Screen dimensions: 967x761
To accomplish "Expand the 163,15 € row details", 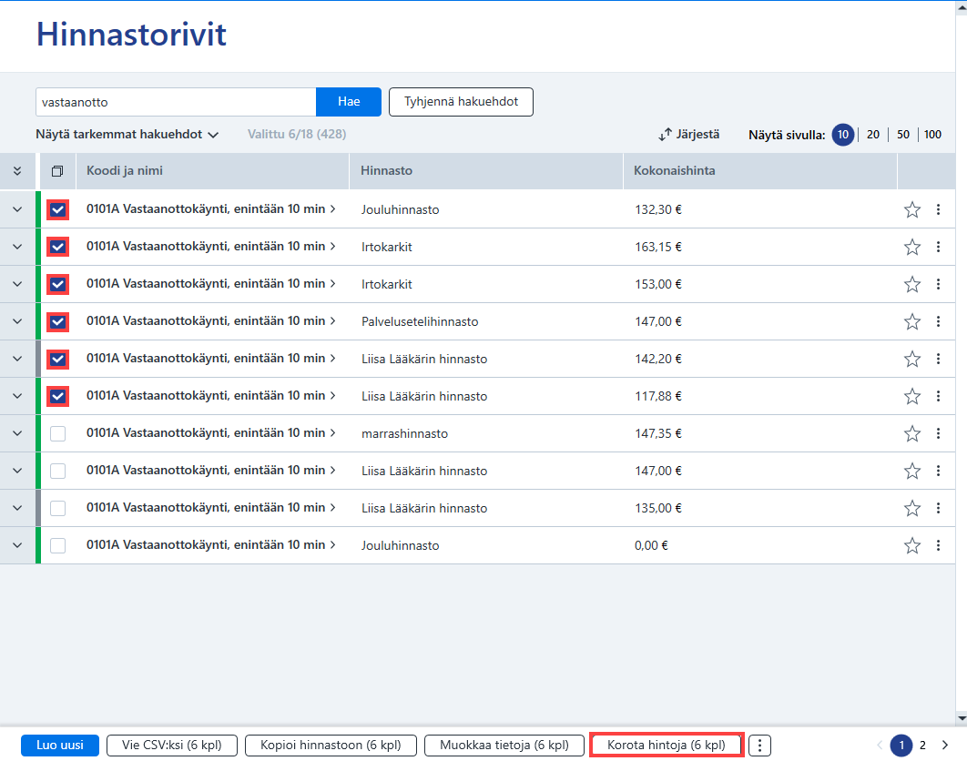I will [17, 247].
